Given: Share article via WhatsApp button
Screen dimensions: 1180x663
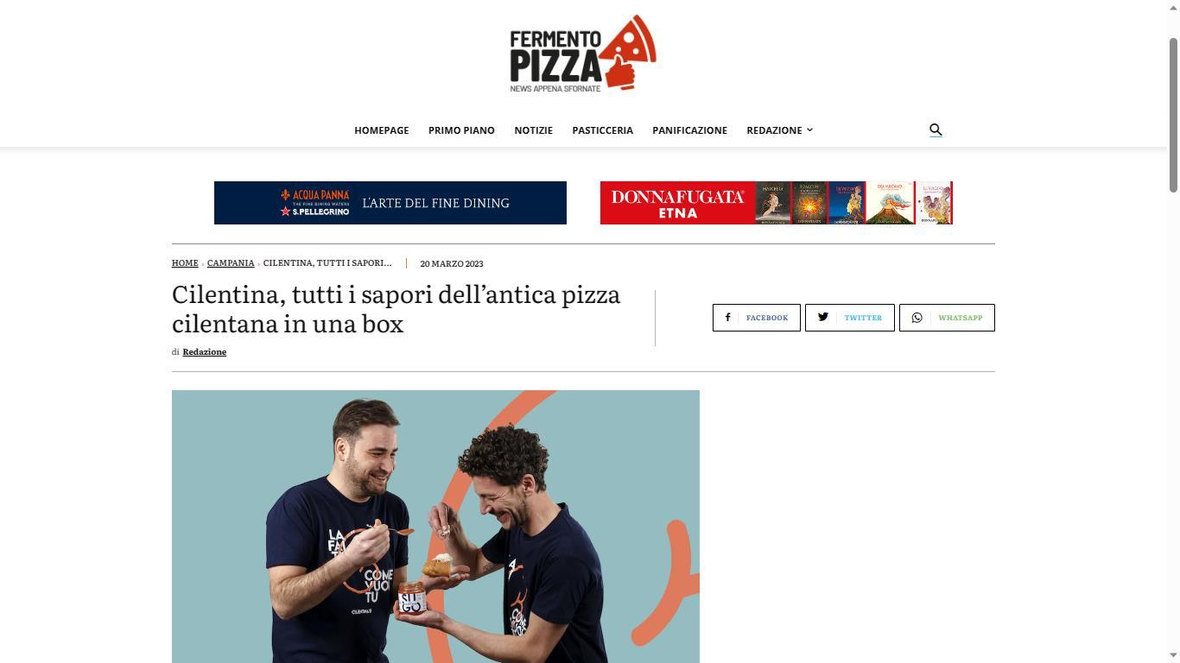Looking at the screenshot, I should pyautogui.click(x=947, y=318).
